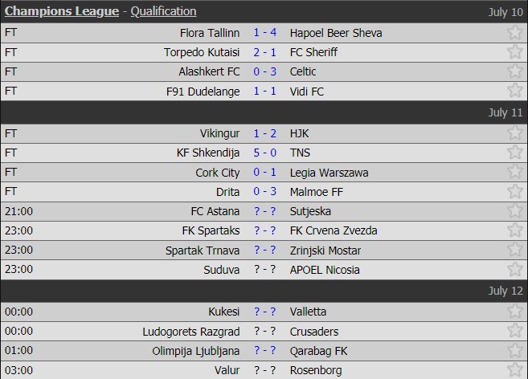The width and height of the screenshot is (528, 379).
Task: Add F91 Dudelange vs Vidi FC to favorites
Action: point(515,92)
